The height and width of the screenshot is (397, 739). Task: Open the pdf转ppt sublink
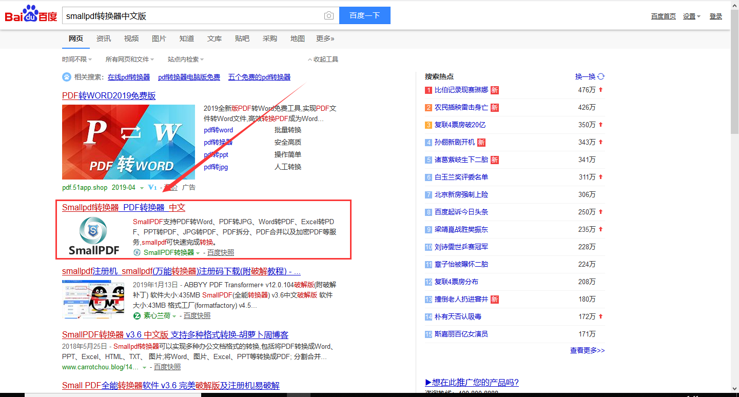(x=216, y=154)
